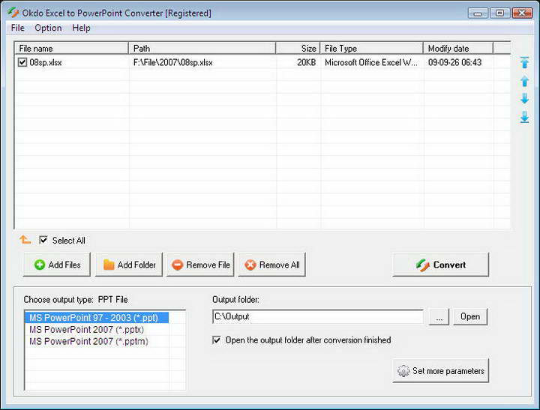
Task: Click the 20KB size cell
Action: click(307, 62)
